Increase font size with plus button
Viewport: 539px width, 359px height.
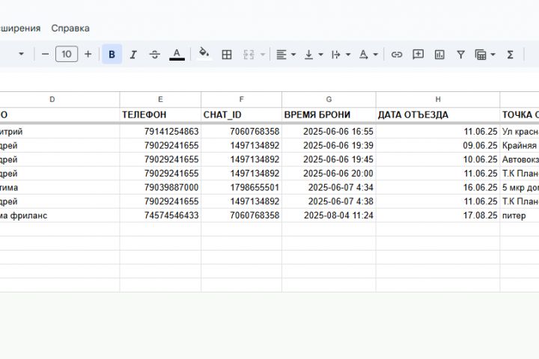(88, 55)
